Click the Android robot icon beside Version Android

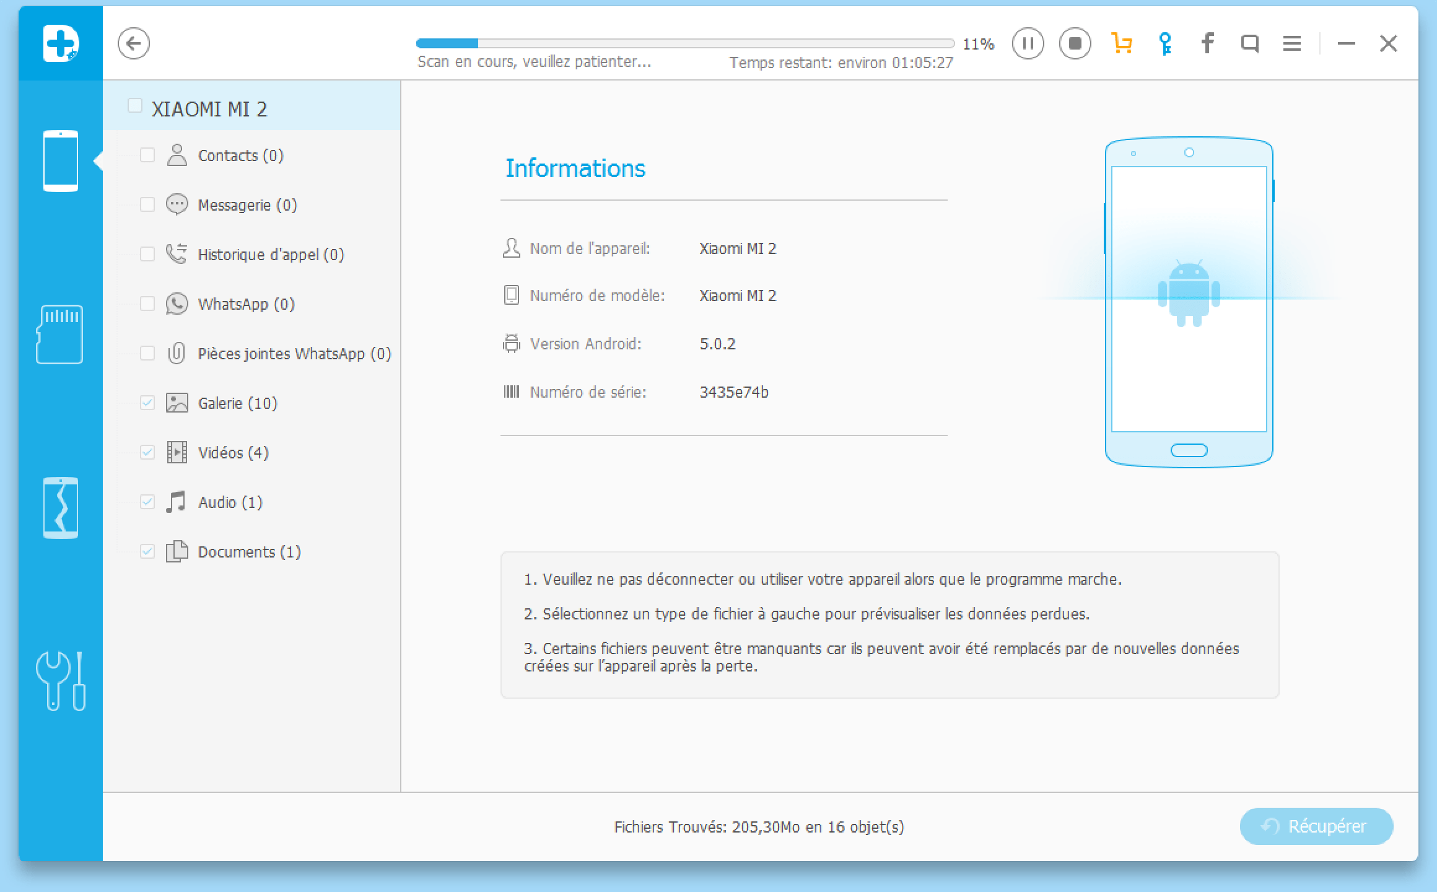pos(511,343)
